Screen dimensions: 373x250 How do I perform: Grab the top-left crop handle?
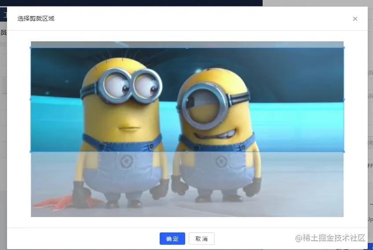[x=31, y=48]
